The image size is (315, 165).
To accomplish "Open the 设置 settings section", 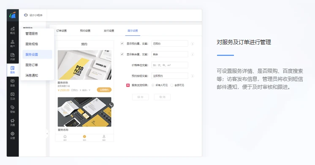I will click(12, 136).
